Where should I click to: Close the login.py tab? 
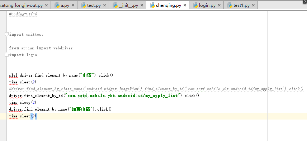tap(219, 5)
